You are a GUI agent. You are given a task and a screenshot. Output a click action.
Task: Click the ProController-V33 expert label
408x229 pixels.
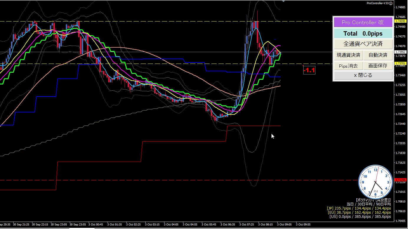coord(377,3)
